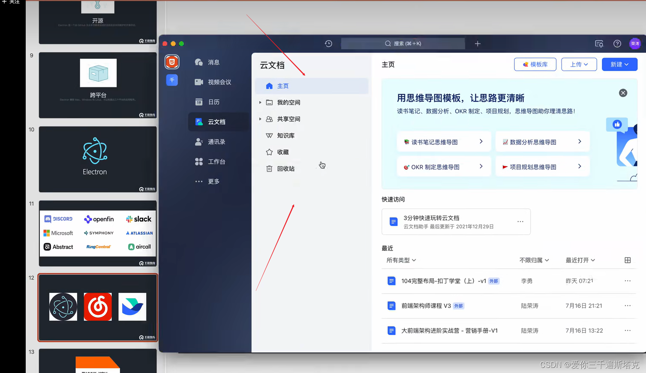The height and width of the screenshot is (373, 646).
Task: Dismiss the mind map banner with the X
Action: 623,93
